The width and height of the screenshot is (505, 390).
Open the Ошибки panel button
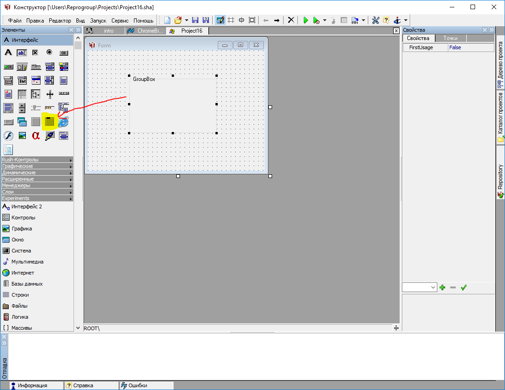146,385
